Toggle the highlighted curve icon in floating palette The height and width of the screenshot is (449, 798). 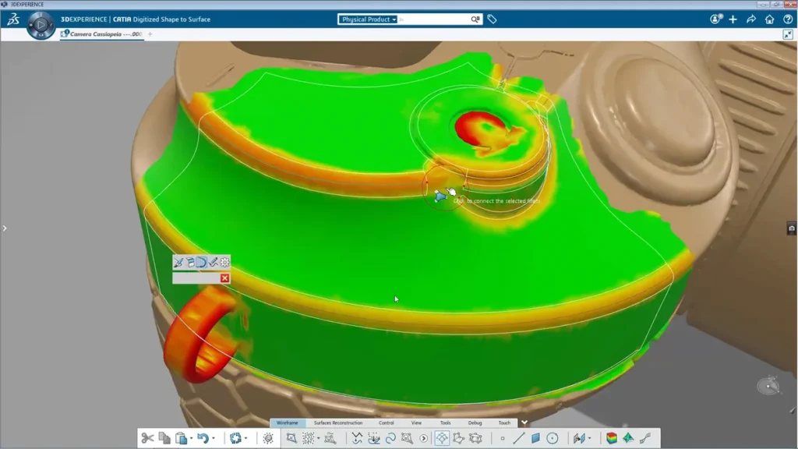tap(202, 262)
